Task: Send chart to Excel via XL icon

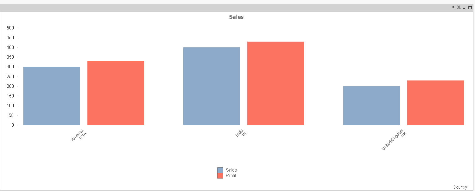Action: coord(459,8)
